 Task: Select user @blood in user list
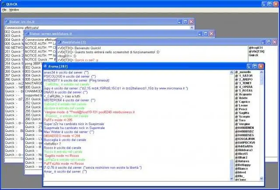(x=241, y=173)
